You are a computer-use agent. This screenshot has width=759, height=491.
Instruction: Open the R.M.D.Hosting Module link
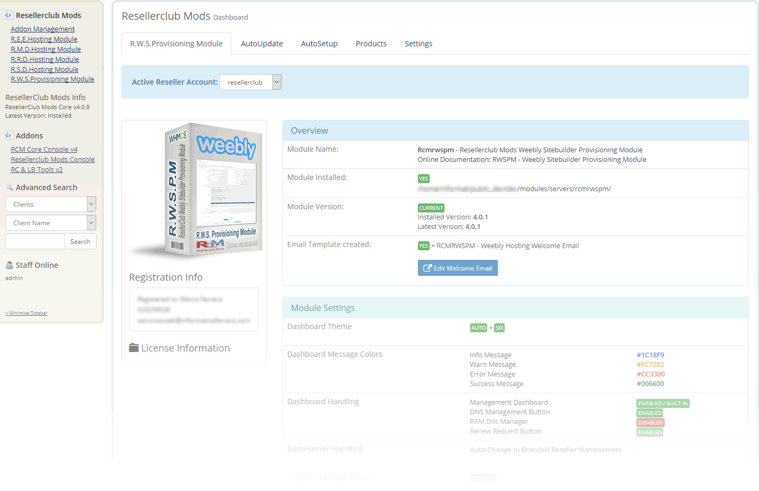46,50
